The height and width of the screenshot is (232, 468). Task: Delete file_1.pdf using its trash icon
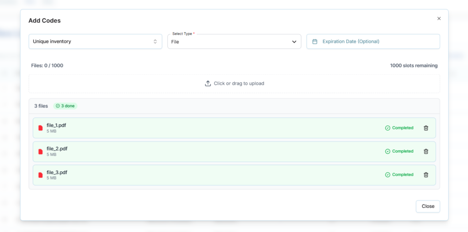(426, 128)
